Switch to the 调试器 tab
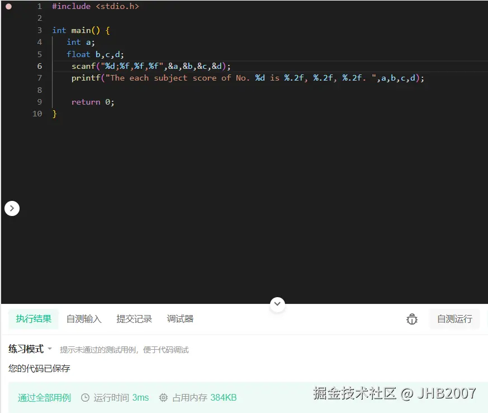 click(179, 319)
